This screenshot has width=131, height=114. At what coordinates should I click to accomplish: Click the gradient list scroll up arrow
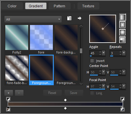pos(81,26)
